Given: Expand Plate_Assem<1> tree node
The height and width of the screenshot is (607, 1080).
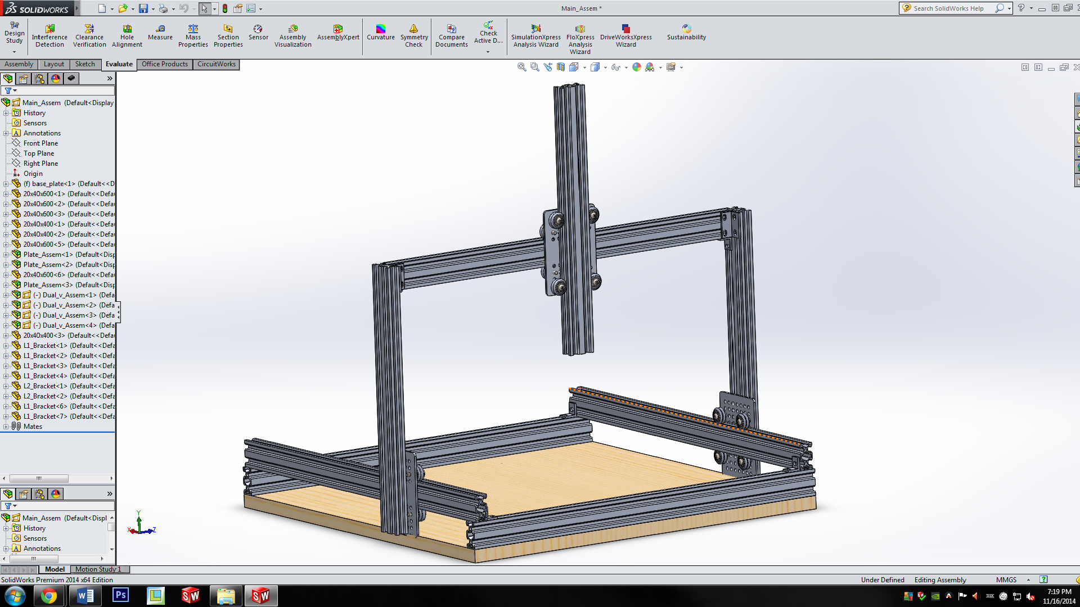Looking at the screenshot, I should (6, 255).
